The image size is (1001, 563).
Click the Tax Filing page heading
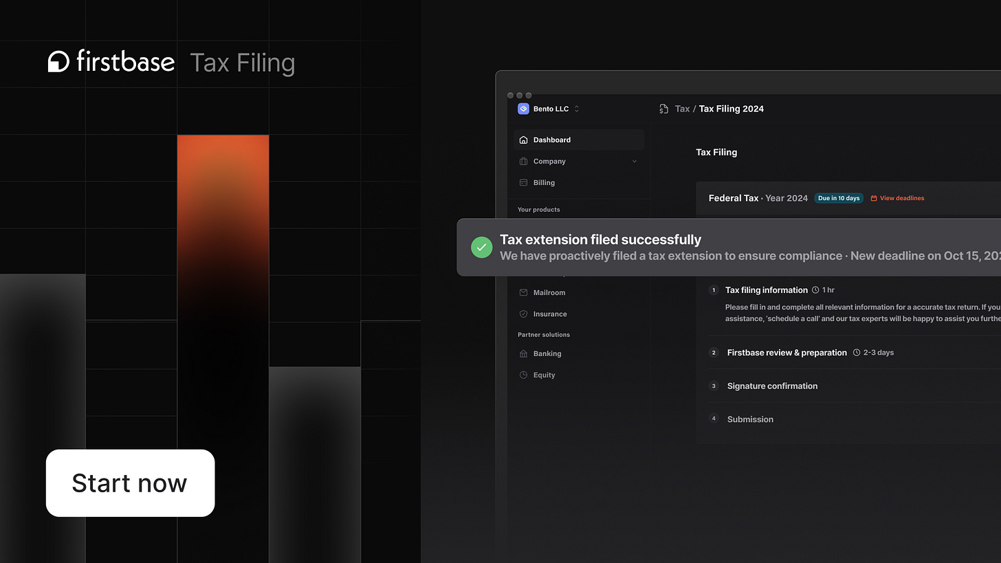[716, 152]
